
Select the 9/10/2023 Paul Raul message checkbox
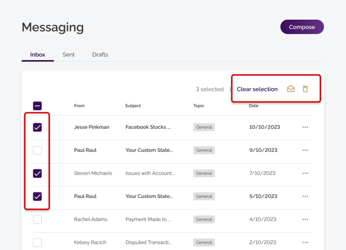(37, 151)
